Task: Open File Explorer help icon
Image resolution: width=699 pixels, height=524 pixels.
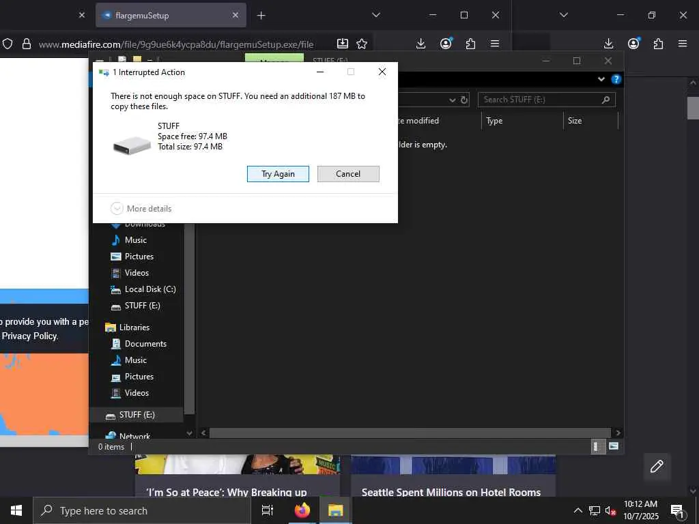Action: click(x=616, y=79)
